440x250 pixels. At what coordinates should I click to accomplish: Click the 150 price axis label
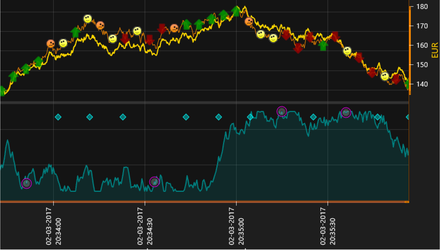click(x=422, y=65)
